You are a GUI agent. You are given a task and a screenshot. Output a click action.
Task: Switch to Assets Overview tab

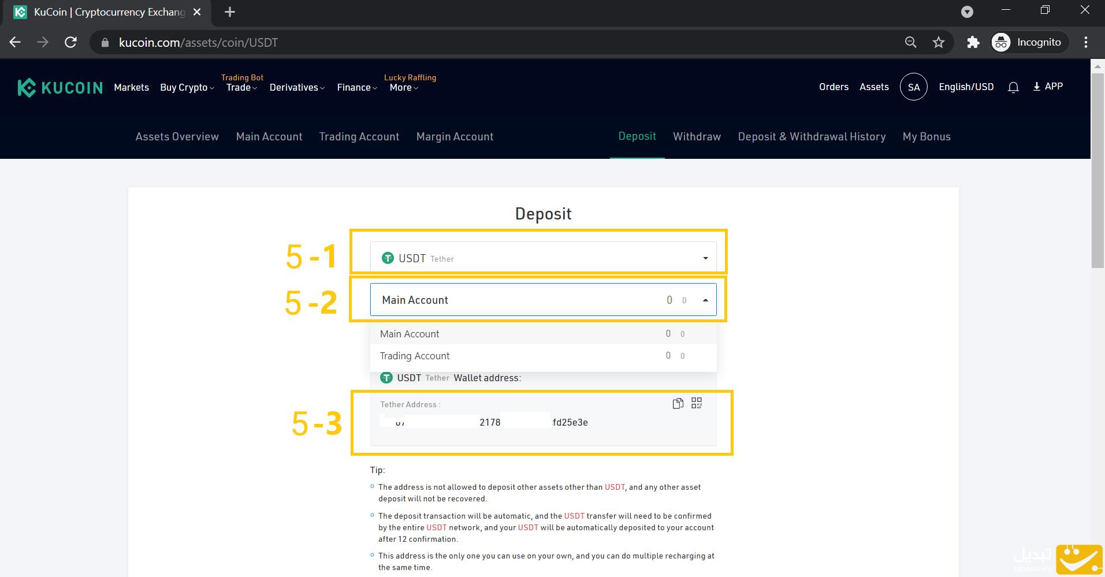click(177, 137)
